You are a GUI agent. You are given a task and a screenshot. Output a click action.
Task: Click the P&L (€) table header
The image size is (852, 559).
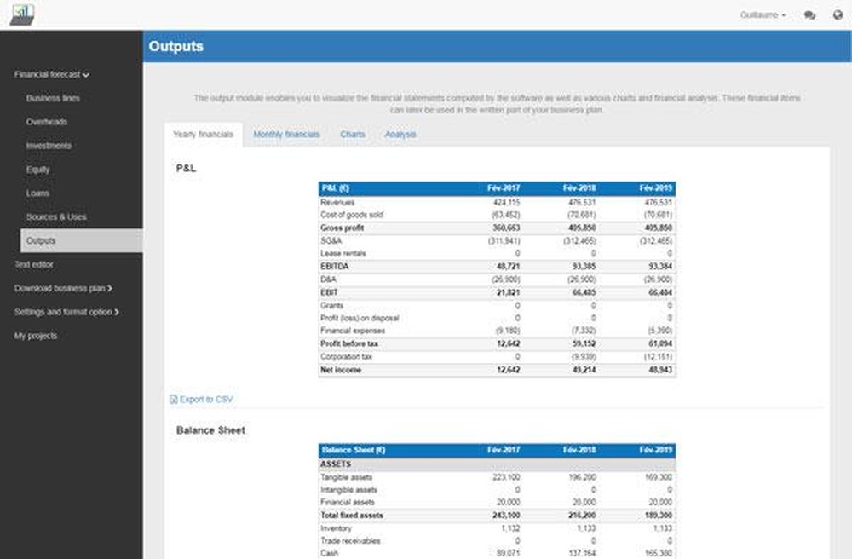coord(335,188)
